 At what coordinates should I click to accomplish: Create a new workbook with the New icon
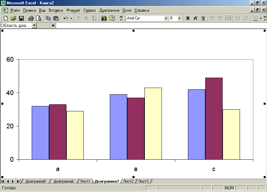tap(6, 18)
